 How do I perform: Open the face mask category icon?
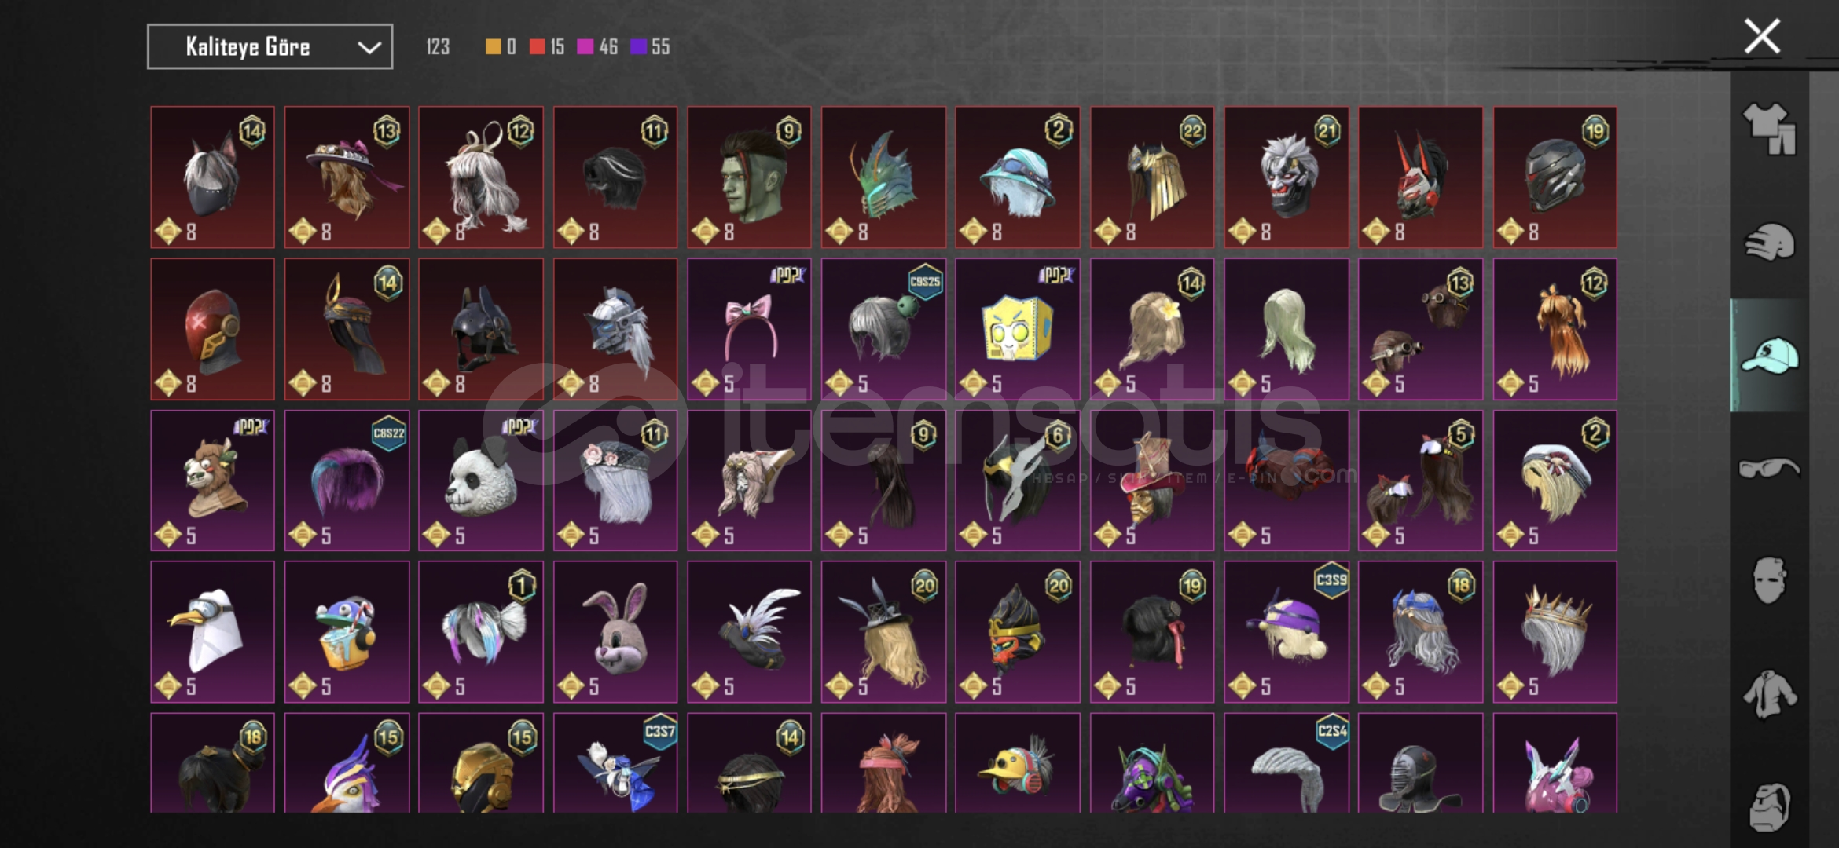coord(1769,581)
